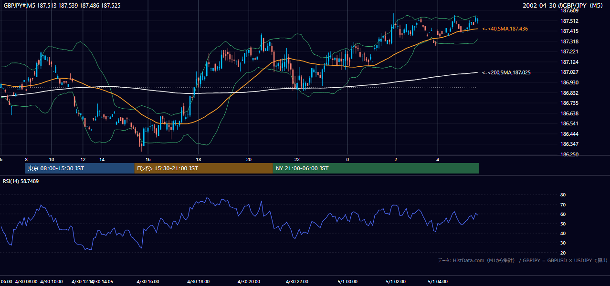Click RSI scale label 50
The height and width of the screenshot is (286, 610).
[x=563, y=224]
